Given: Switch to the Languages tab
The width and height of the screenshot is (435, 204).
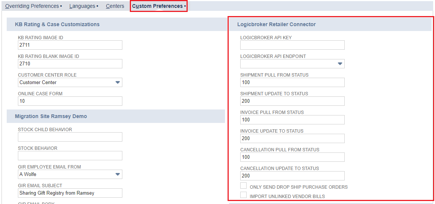Looking at the screenshot, I should pyautogui.click(x=82, y=6).
